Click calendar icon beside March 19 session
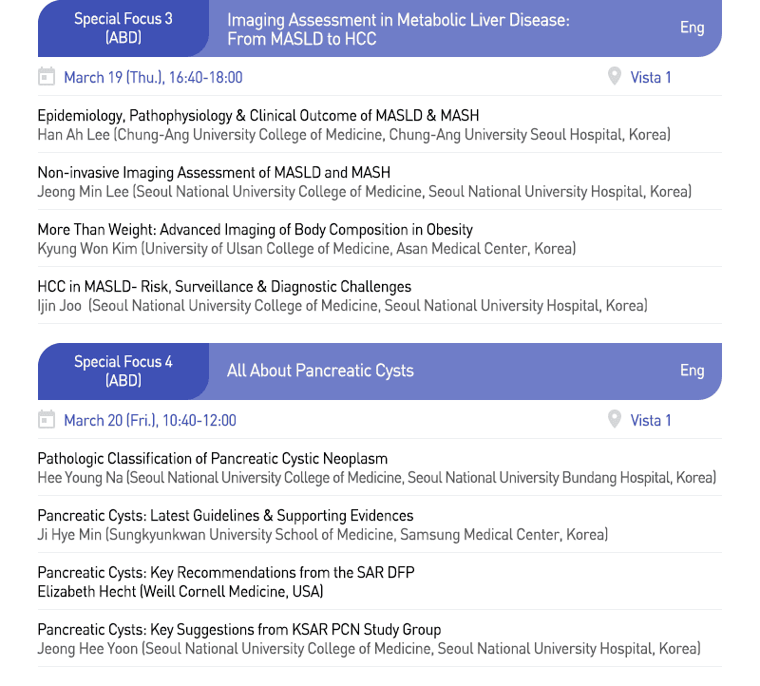 (x=46, y=77)
